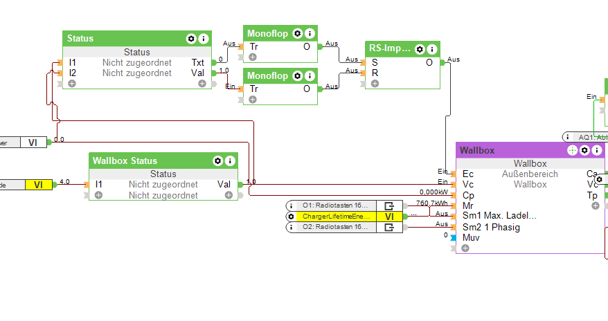Open settings gear of Wallbox Status block
This screenshot has width=608, height=321.
[x=218, y=161]
